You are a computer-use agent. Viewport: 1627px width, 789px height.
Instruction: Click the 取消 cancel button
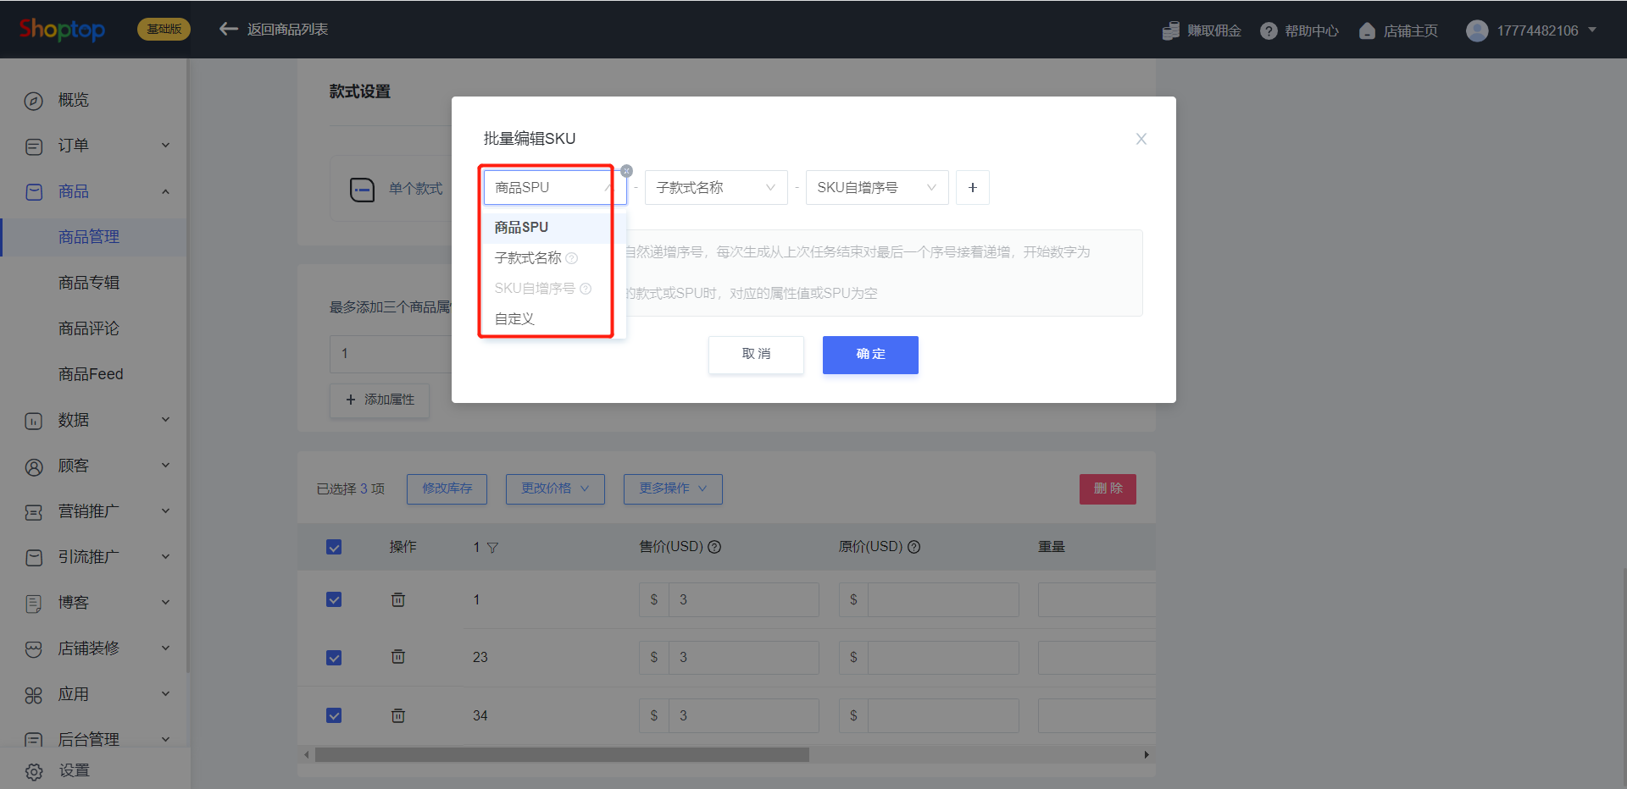tap(755, 355)
